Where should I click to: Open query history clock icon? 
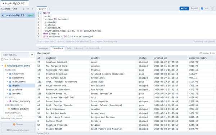coord(212,8)
